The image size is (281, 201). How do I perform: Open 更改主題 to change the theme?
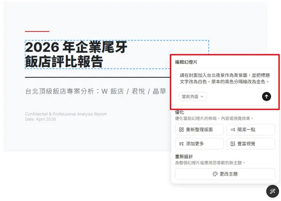pos(225,174)
